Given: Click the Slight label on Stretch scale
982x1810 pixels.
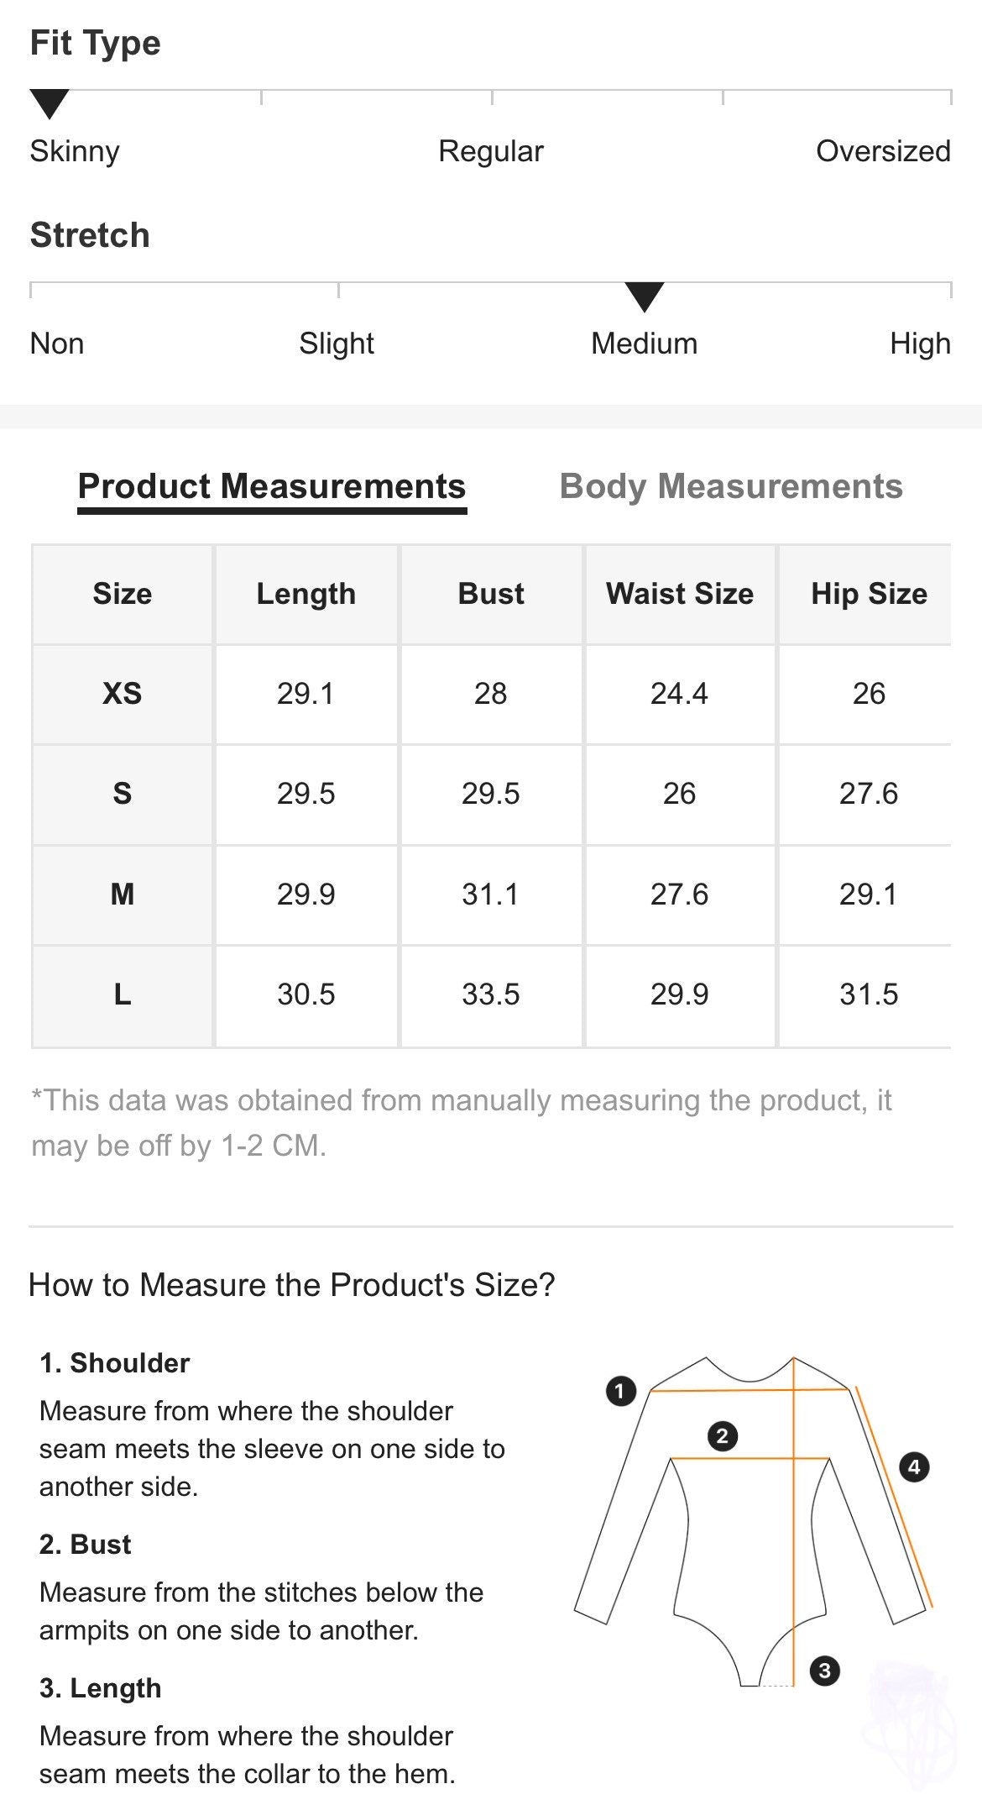Looking at the screenshot, I should click(x=337, y=344).
